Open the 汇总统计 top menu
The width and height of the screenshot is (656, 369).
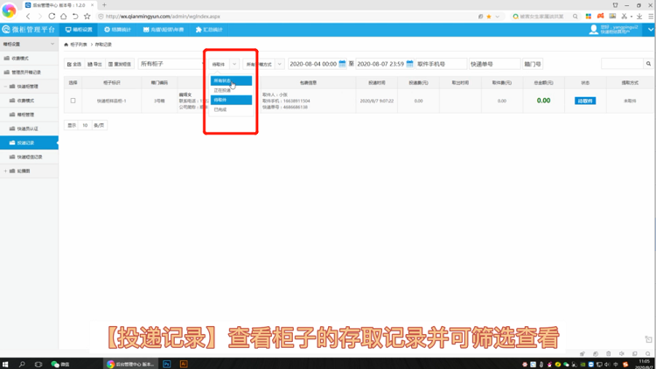[209, 30]
